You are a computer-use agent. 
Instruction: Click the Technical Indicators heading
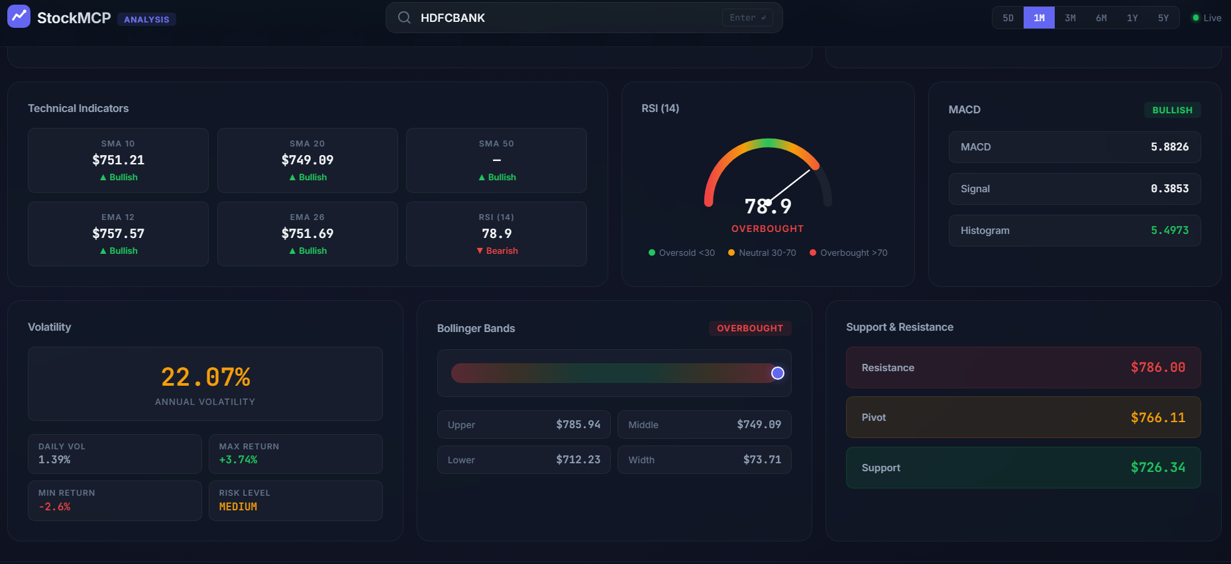click(x=78, y=108)
